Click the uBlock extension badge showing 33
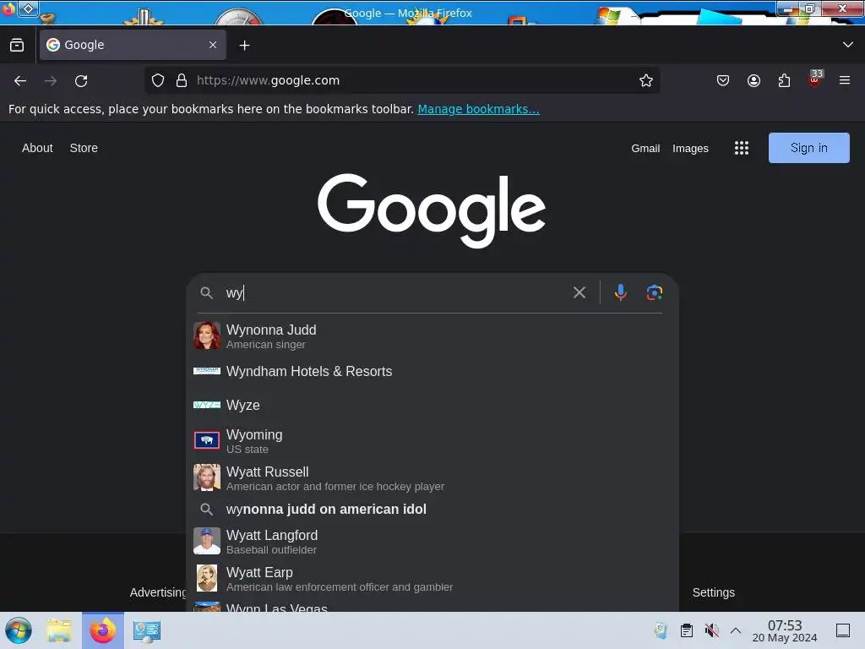The image size is (865, 649). pos(815,79)
